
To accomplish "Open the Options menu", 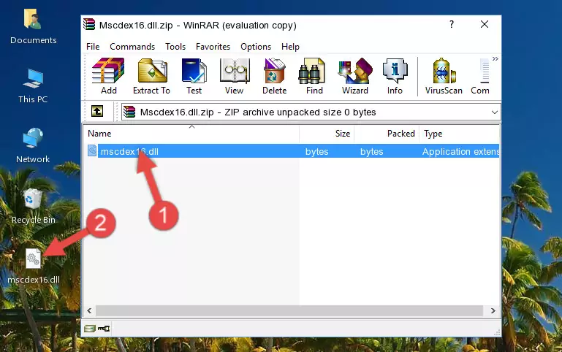I will [256, 47].
